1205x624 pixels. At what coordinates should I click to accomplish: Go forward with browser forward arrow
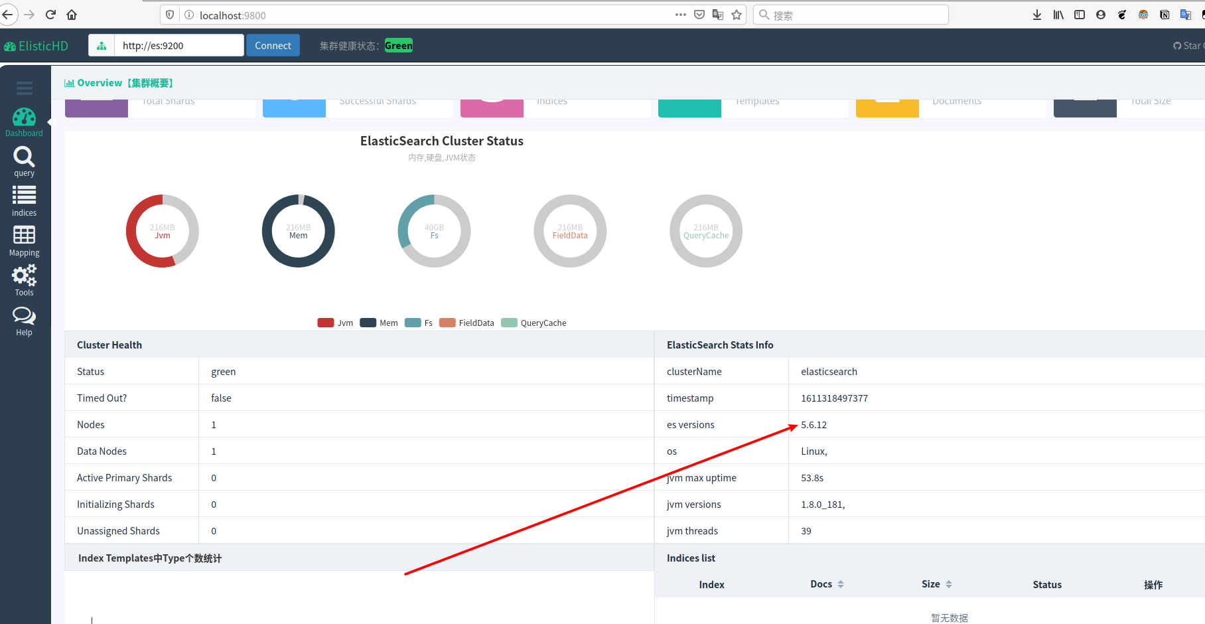tap(29, 15)
